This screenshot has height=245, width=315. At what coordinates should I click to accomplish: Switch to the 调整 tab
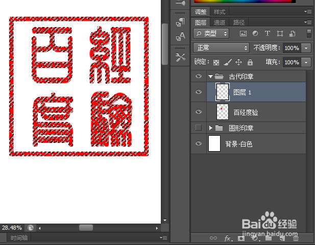[x=201, y=12]
